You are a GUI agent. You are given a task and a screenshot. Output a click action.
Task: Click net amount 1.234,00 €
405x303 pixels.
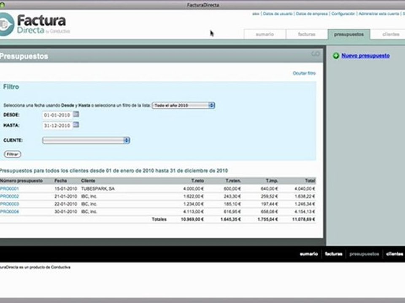coord(194,204)
